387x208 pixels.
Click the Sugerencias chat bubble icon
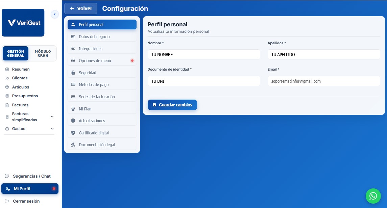tap(7, 176)
